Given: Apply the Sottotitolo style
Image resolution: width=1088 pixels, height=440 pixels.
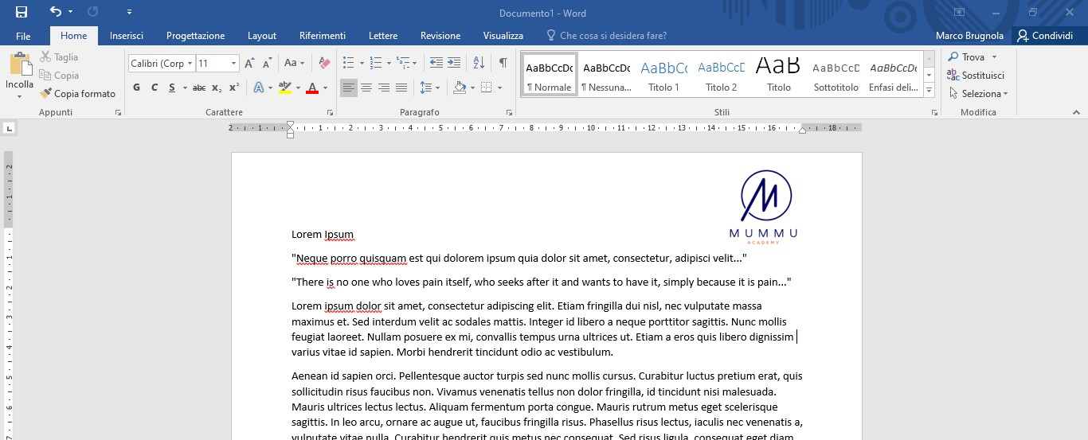Looking at the screenshot, I should pos(836,74).
